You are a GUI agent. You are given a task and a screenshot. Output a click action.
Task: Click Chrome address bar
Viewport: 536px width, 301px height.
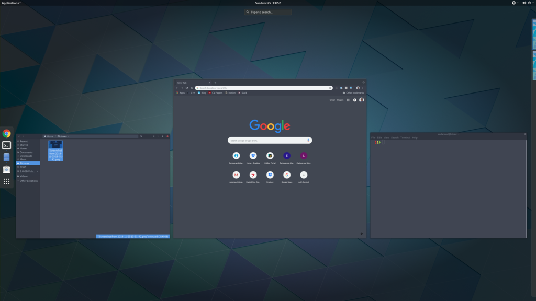tap(263, 88)
